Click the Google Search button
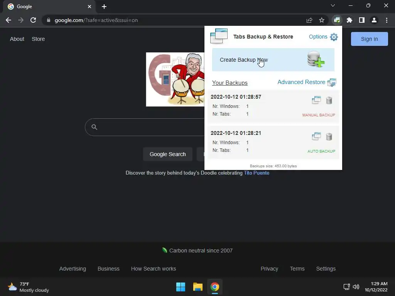 167,154
